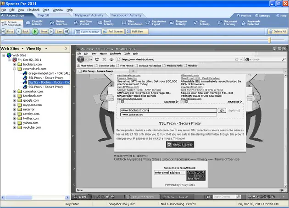Click the captured Windows start button
The height and width of the screenshot is (208, 289).
[x=81, y=197]
